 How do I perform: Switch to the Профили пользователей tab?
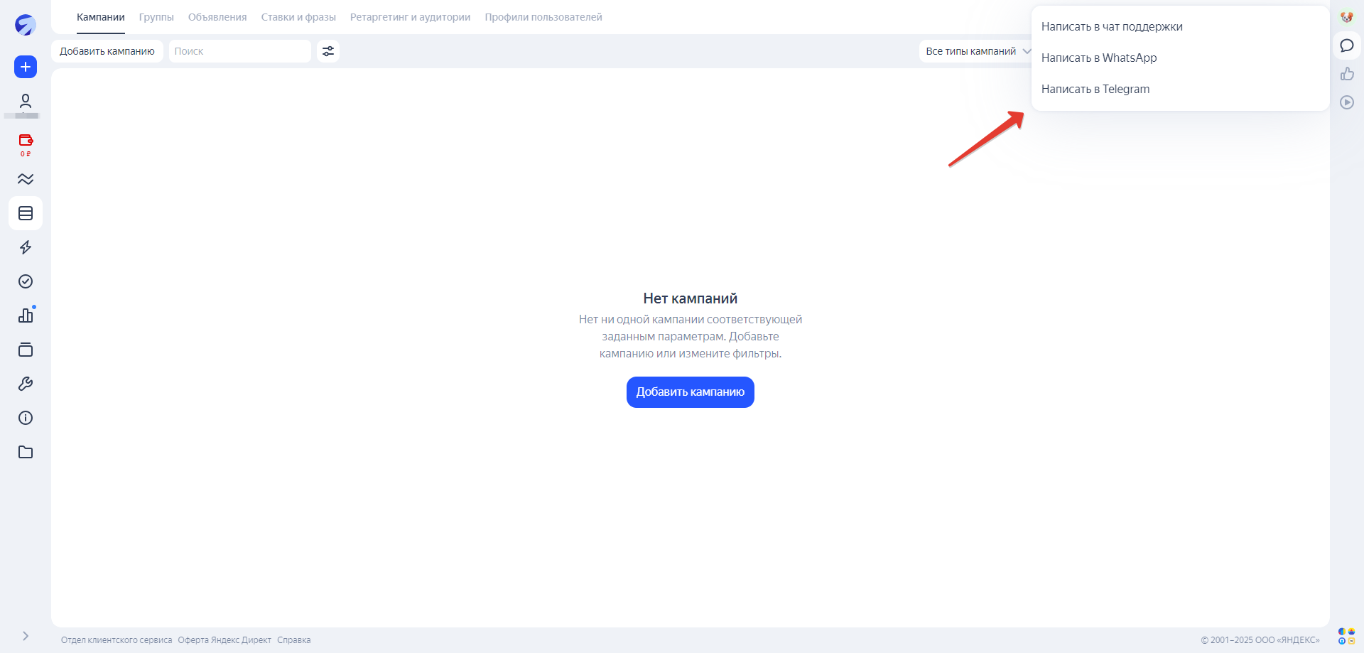coord(543,17)
